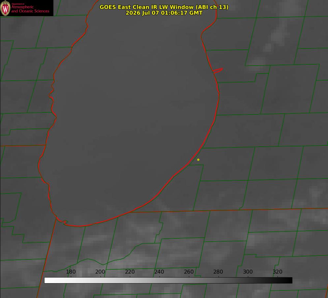Click the 2026 Jul 07 timestamp text
This screenshot has width=328, height=298.
pos(164,13)
